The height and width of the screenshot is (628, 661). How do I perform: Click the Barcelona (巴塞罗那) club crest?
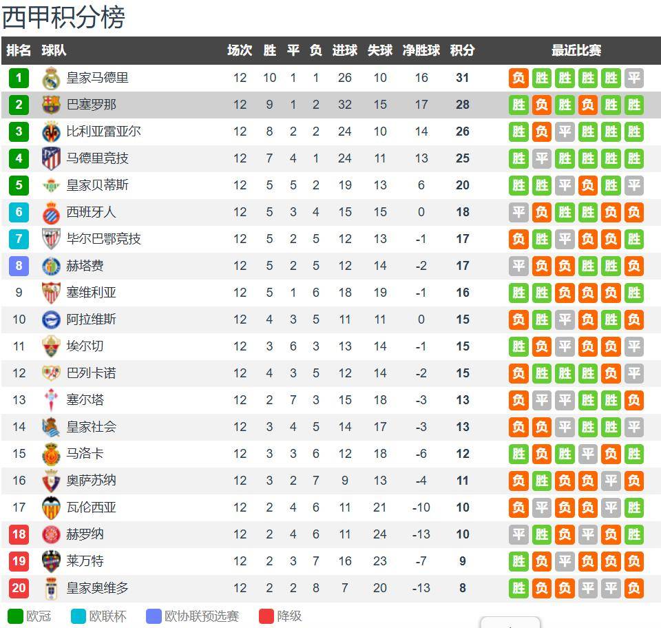coord(51,105)
